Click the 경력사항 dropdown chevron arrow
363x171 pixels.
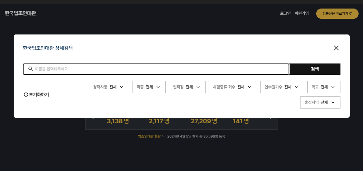122,87
